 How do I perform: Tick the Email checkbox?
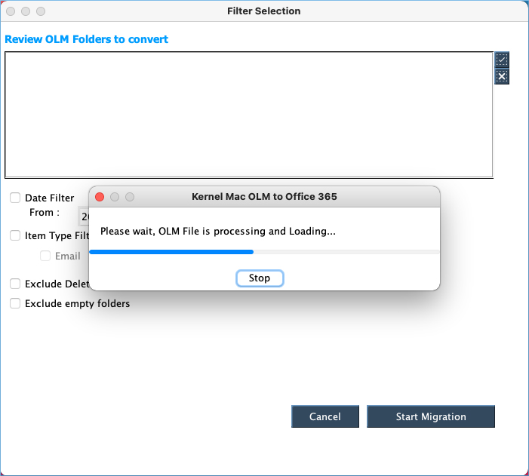point(45,256)
